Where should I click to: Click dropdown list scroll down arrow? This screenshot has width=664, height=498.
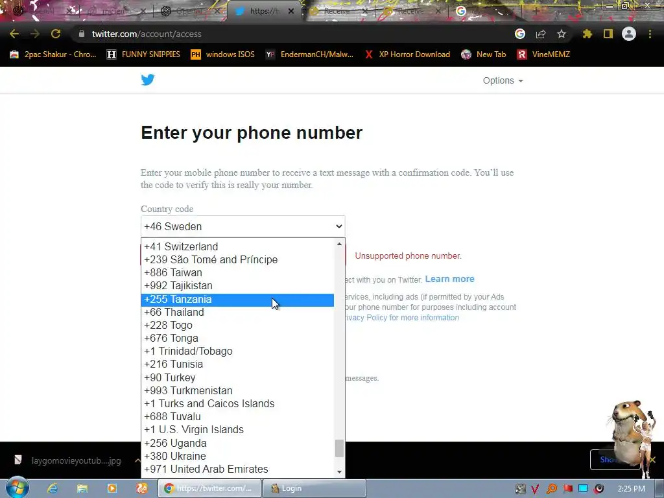pyautogui.click(x=339, y=472)
